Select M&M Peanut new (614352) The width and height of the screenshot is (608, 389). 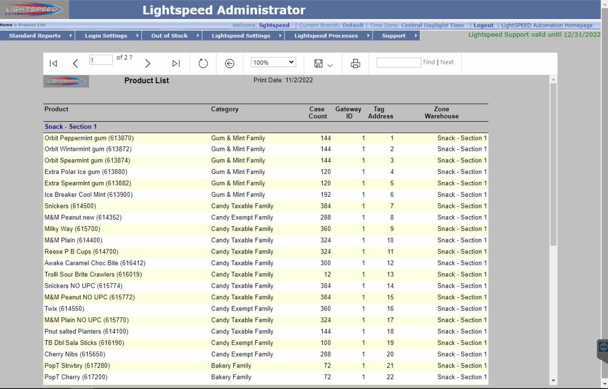coord(83,218)
